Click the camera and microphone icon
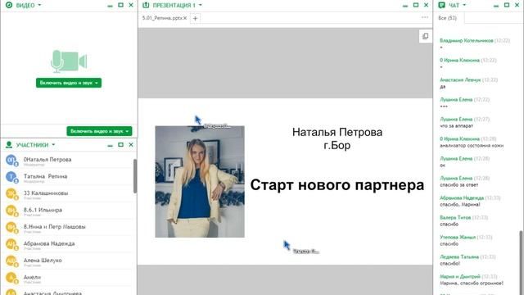 point(69,61)
